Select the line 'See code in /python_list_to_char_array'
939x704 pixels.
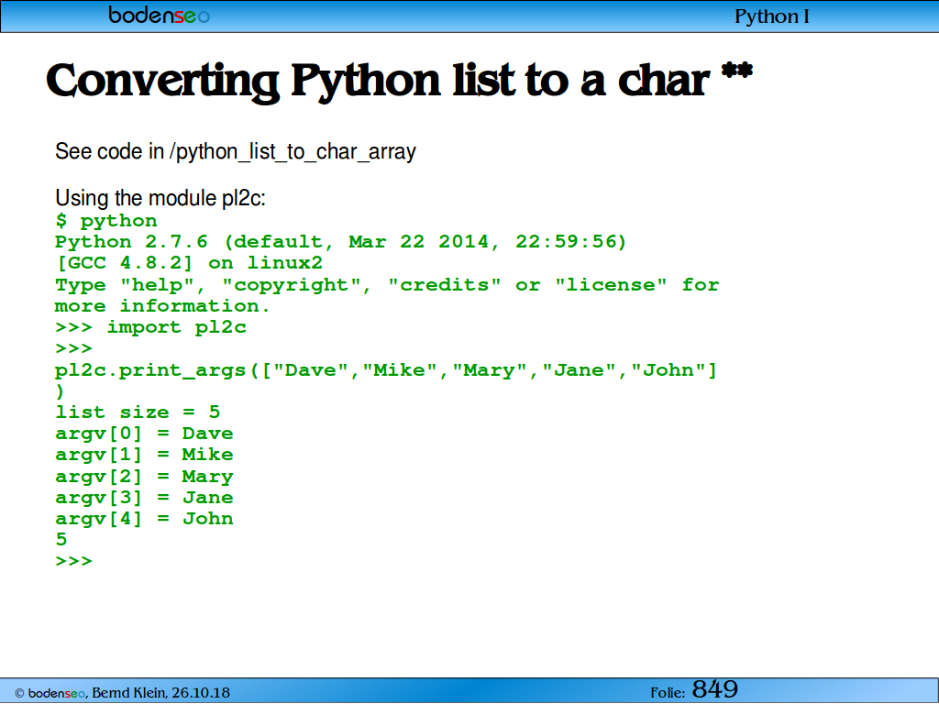coord(236,151)
